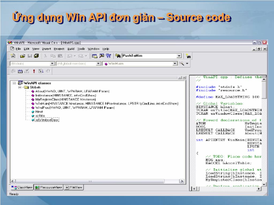Click the red exclamation Execute Program icon

pos(34,71)
